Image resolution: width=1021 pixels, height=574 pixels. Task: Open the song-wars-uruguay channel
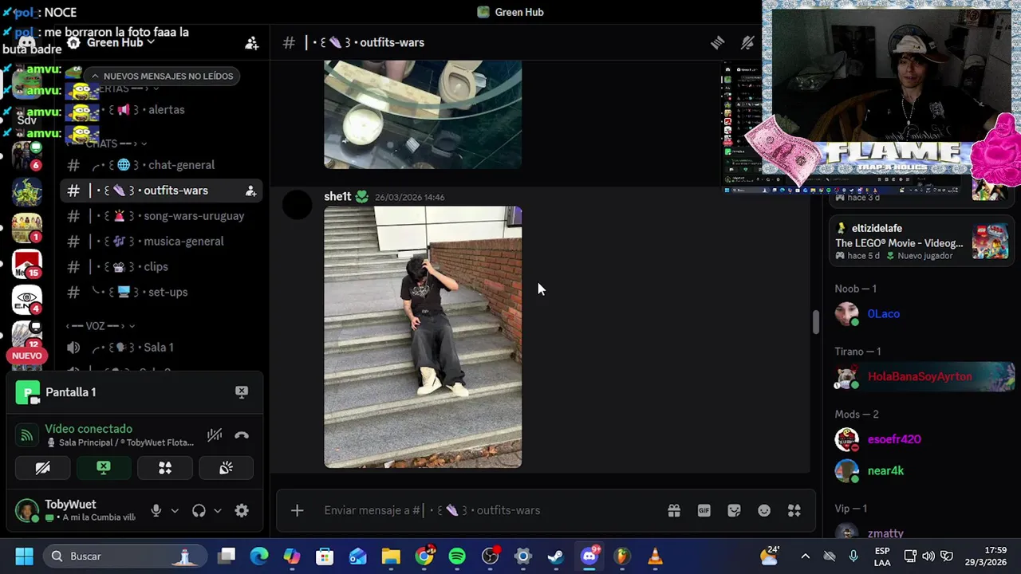(163, 216)
